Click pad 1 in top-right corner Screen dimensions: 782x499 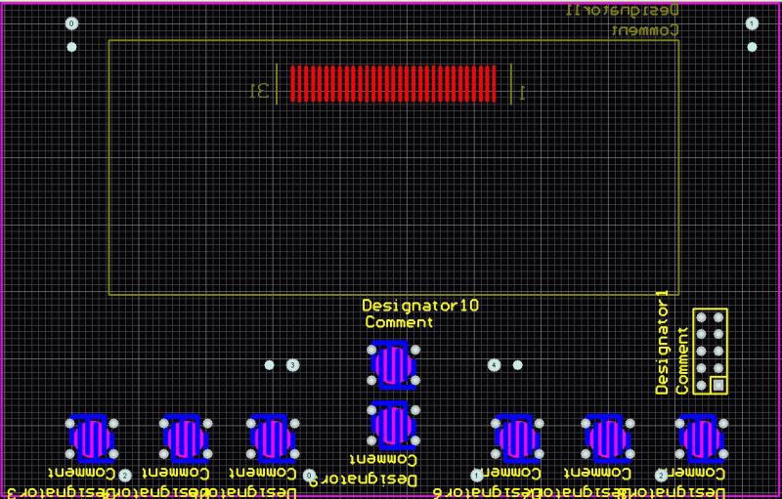click(x=752, y=23)
